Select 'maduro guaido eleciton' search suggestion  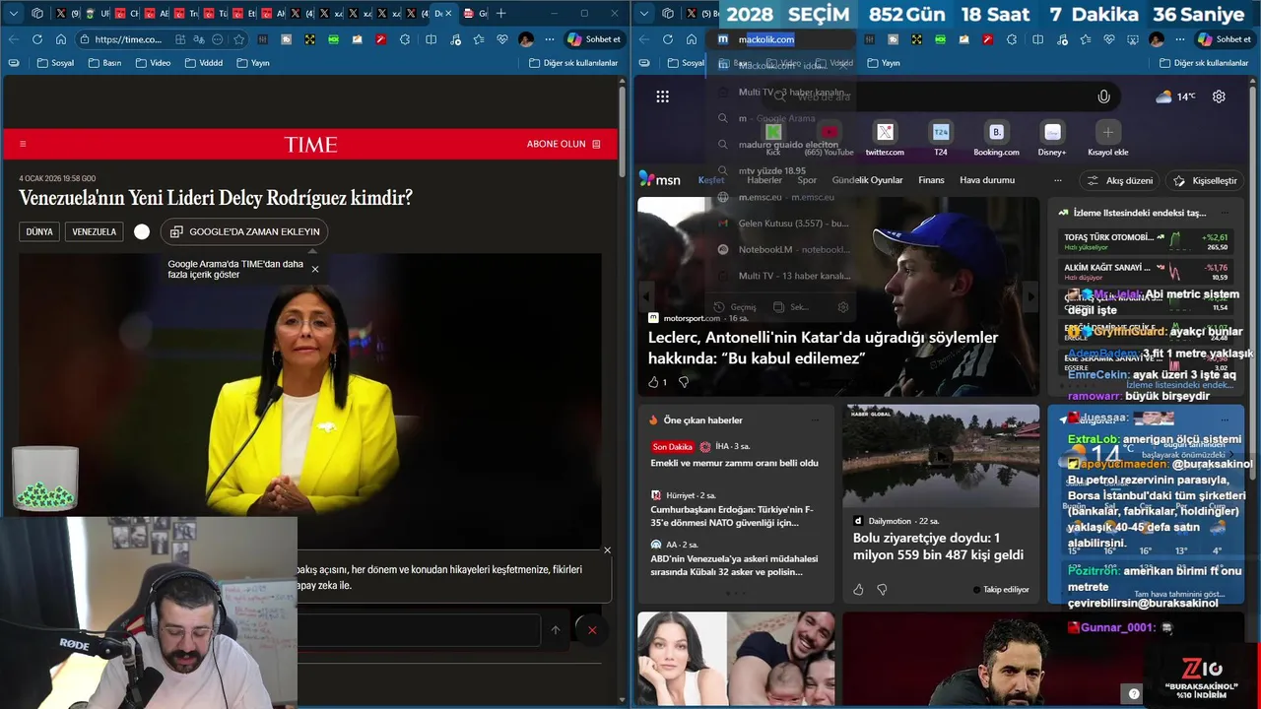tap(781, 145)
